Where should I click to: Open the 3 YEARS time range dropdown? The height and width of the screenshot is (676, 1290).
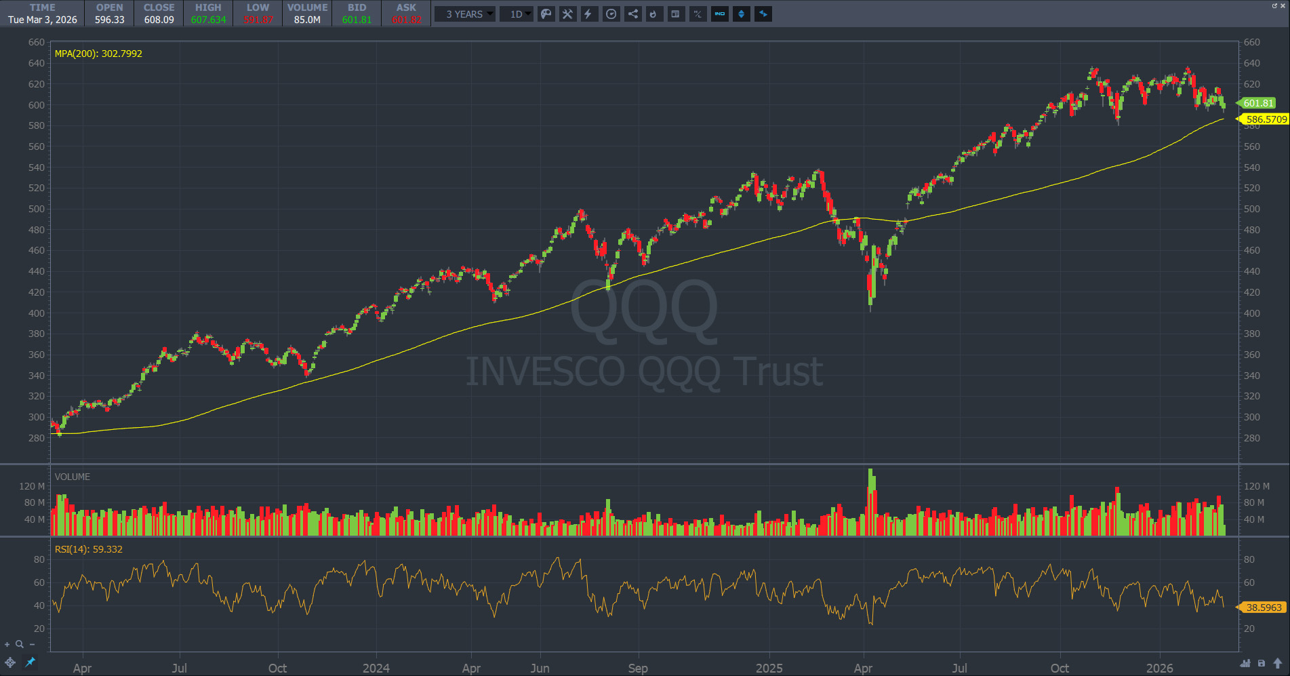tap(465, 14)
